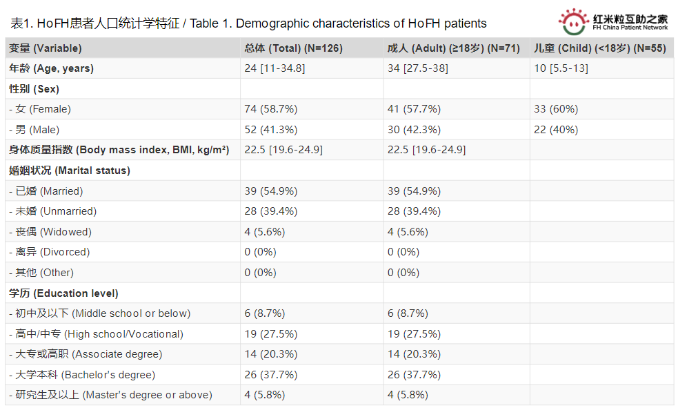678x408 pixels.
Task: Click the Male child value 22 (40%)
Action: click(x=556, y=129)
